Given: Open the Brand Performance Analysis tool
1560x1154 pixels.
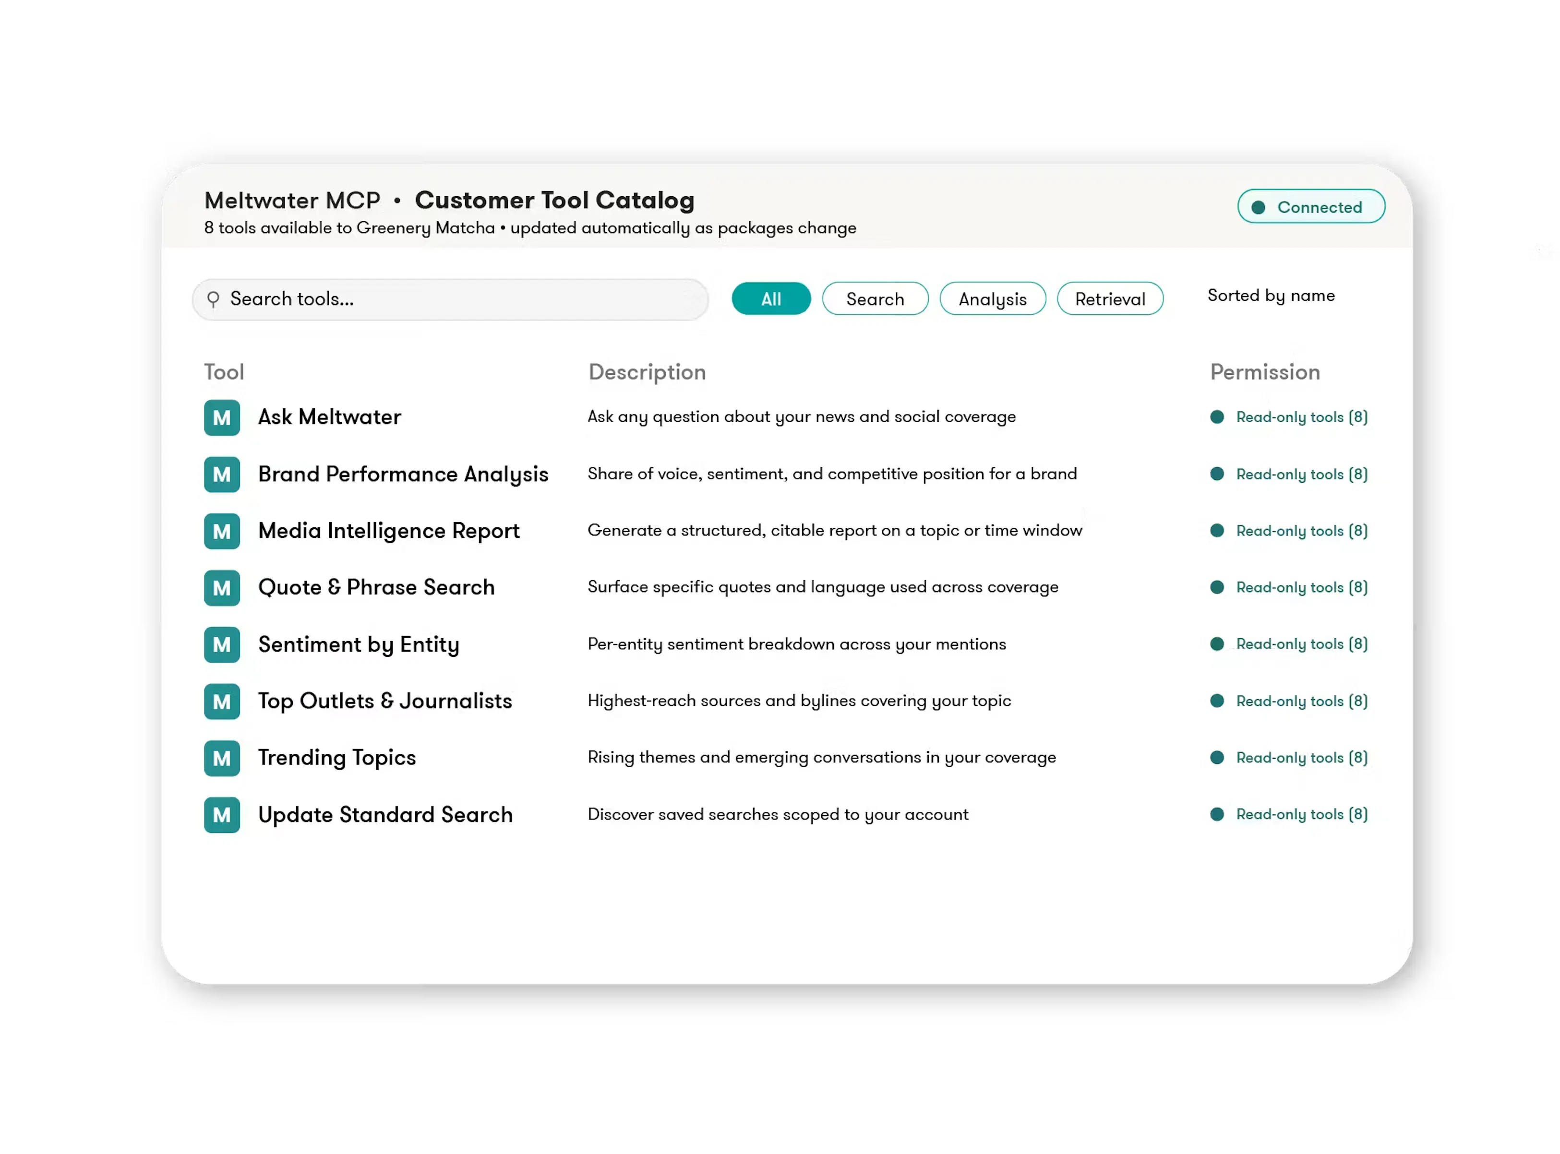Looking at the screenshot, I should pyautogui.click(x=403, y=475).
